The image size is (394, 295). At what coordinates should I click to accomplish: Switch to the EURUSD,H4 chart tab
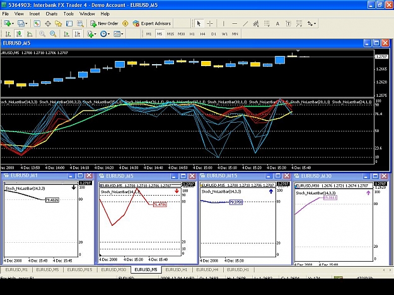[207, 270]
